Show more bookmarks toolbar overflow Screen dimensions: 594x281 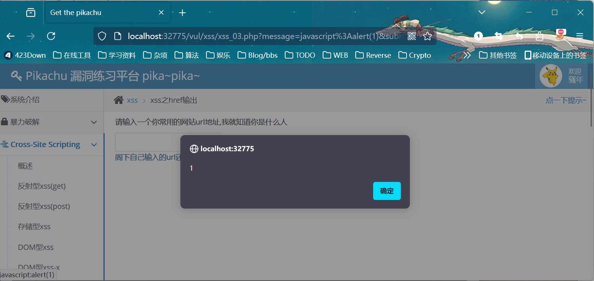click(467, 55)
